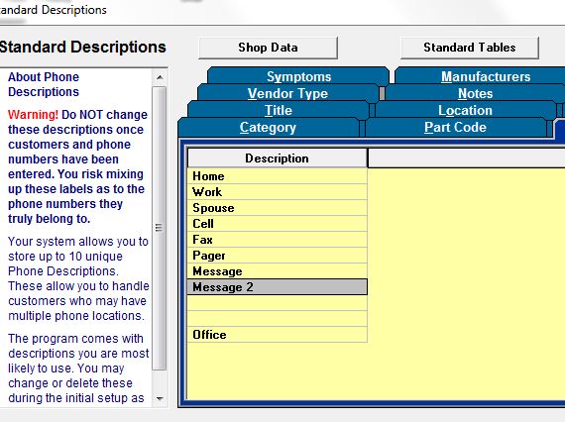This screenshot has width=565, height=422.
Task: Open the Notes tab
Action: pyautogui.click(x=475, y=93)
